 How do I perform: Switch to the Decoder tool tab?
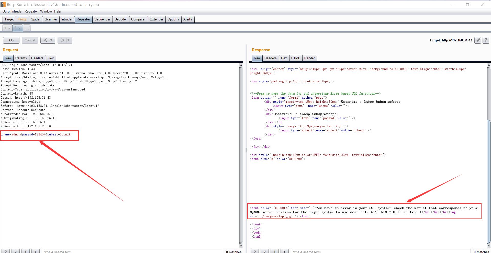[x=121, y=19]
